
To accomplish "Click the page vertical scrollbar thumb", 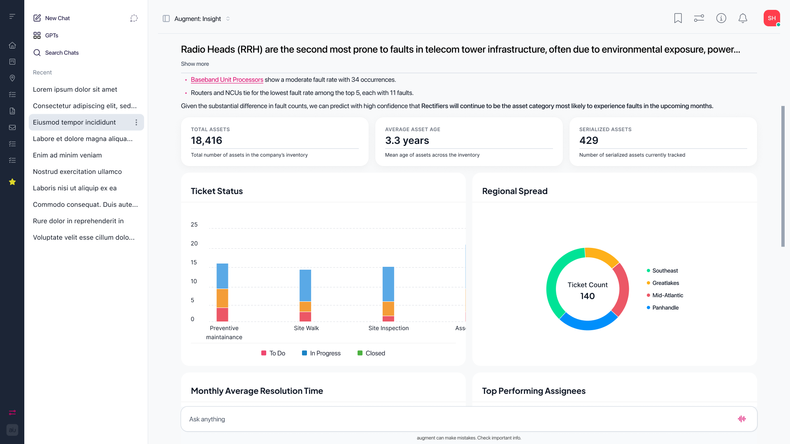I will click(783, 176).
